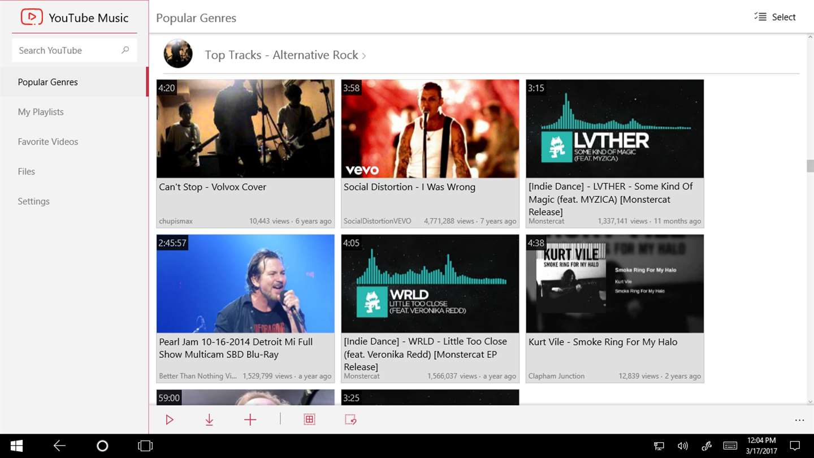Click the 1,337,141 views text

(x=622, y=221)
